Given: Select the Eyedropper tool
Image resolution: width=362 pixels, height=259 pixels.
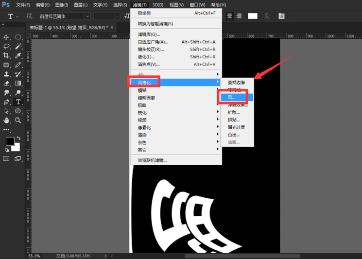Looking at the screenshot, I should coord(18,55).
